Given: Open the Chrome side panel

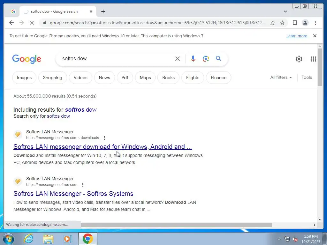Looking at the screenshot, I should 295,23.
